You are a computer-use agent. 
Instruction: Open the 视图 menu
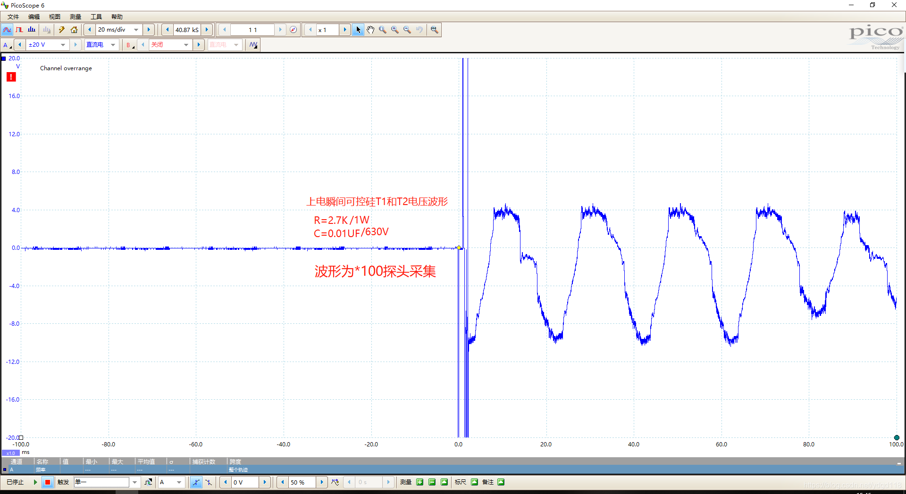coord(55,17)
